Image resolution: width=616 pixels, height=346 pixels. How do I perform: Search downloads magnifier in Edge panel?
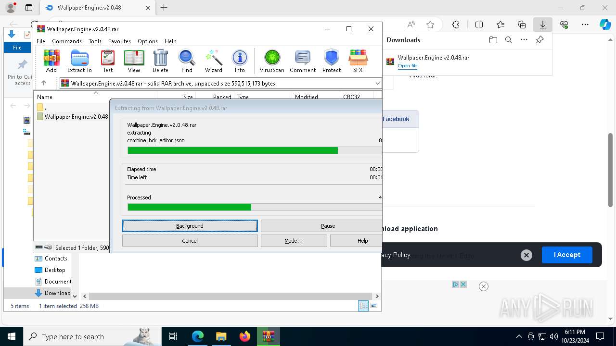508,40
